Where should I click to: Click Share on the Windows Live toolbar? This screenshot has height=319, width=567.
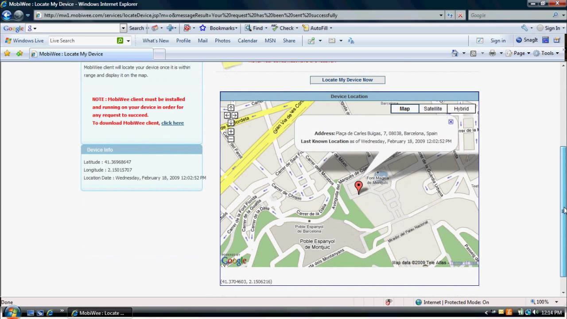click(289, 40)
